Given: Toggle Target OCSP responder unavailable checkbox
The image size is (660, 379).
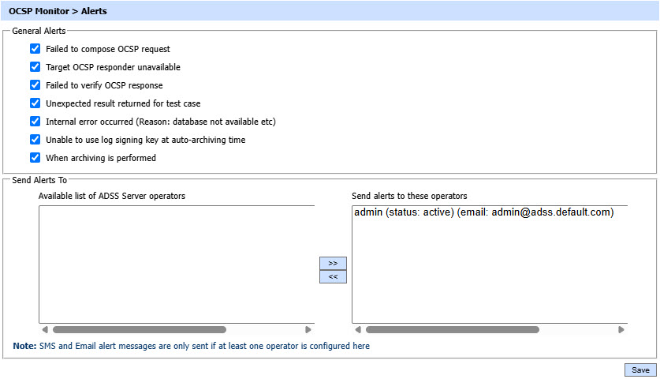Looking at the screenshot, I should [x=35, y=67].
